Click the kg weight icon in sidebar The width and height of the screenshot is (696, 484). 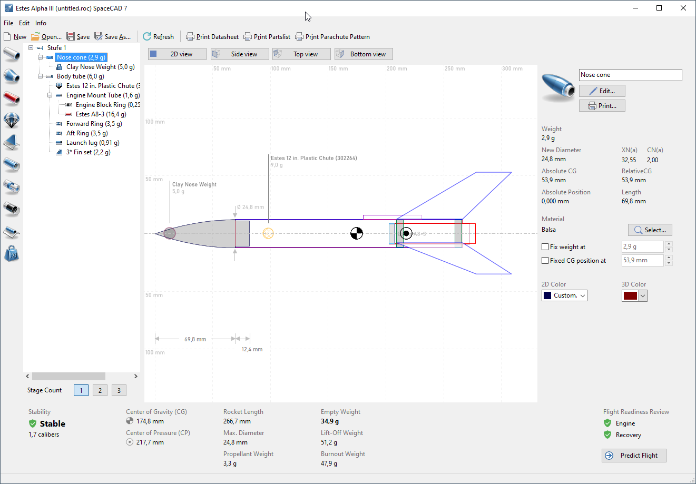(x=11, y=254)
